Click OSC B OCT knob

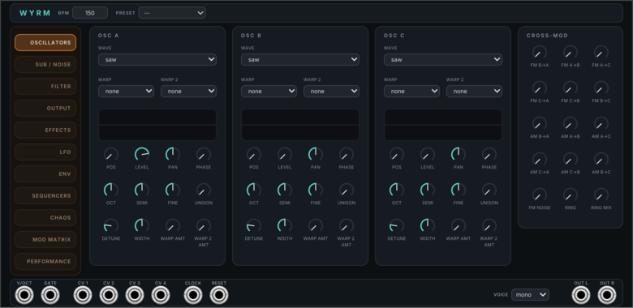point(254,190)
